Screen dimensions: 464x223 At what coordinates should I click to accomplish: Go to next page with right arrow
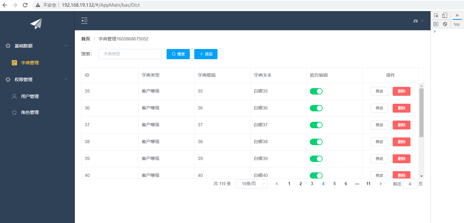[381, 184]
